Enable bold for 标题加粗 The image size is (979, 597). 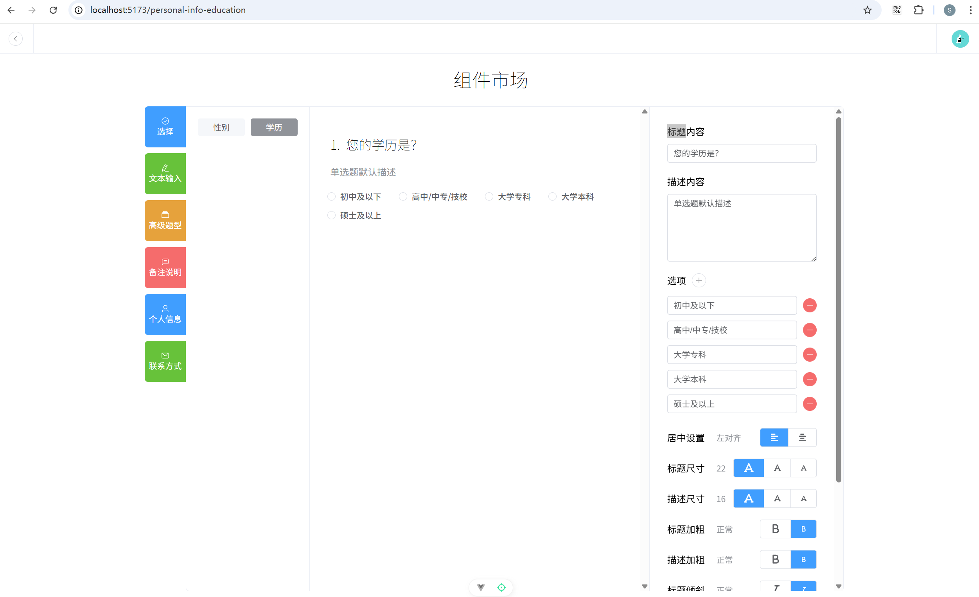pos(775,529)
